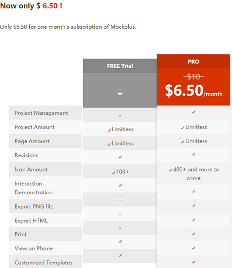
Task: Click the crossed-out $10 price
Action: pyautogui.click(x=194, y=76)
